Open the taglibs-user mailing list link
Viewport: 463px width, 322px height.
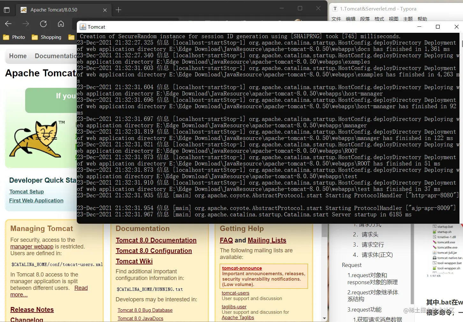[x=234, y=307]
